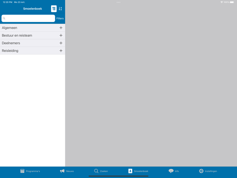Select the Reisleiding row label
This screenshot has height=178, width=237.
(10, 51)
